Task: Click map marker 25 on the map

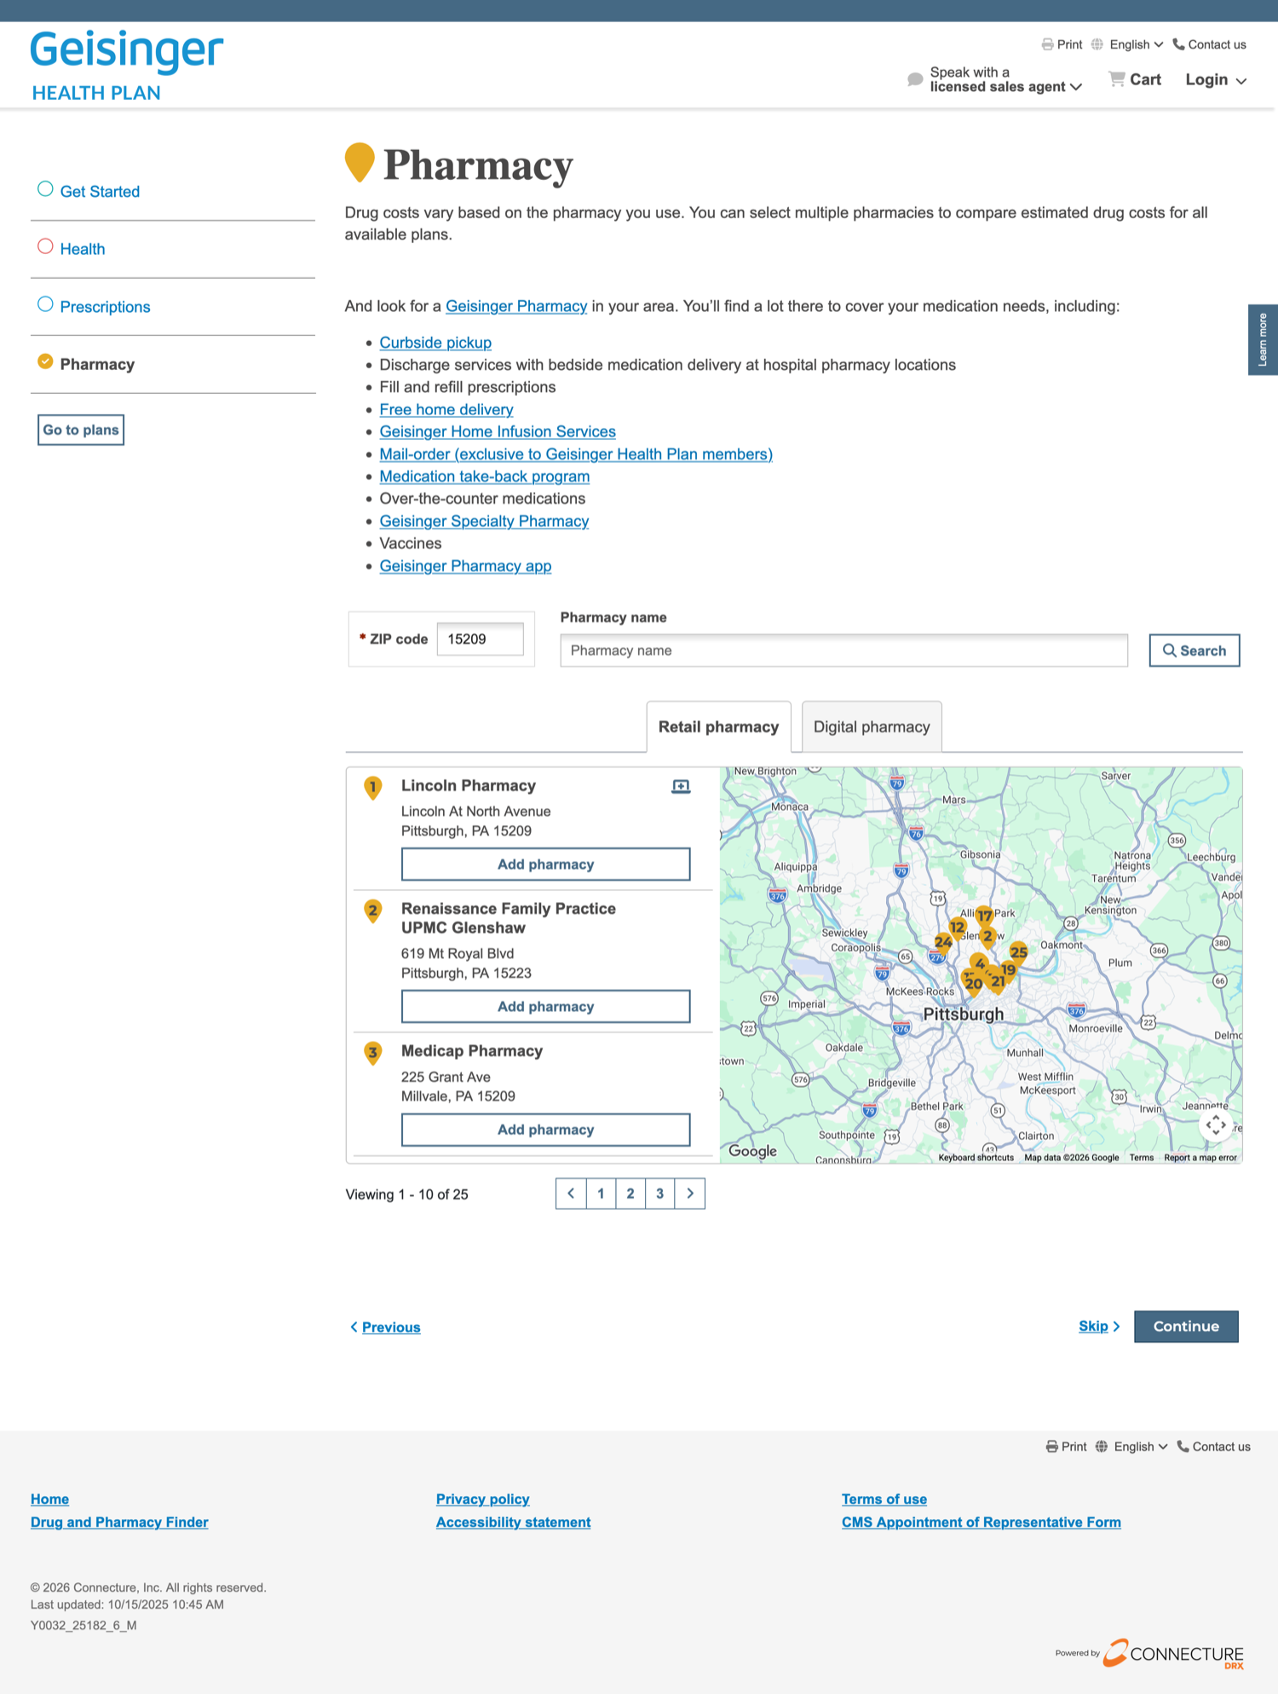Action: tap(1019, 952)
